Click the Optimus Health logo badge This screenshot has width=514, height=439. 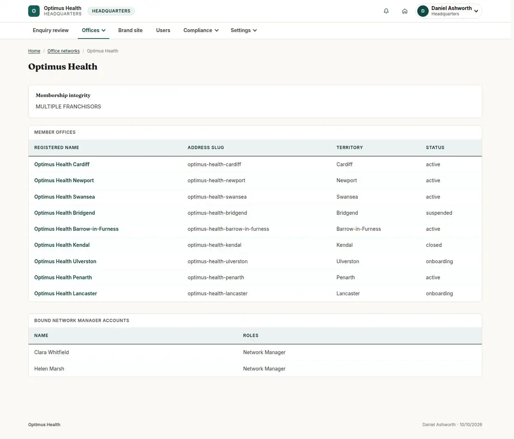pyautogui.click(x=34, y=11)
